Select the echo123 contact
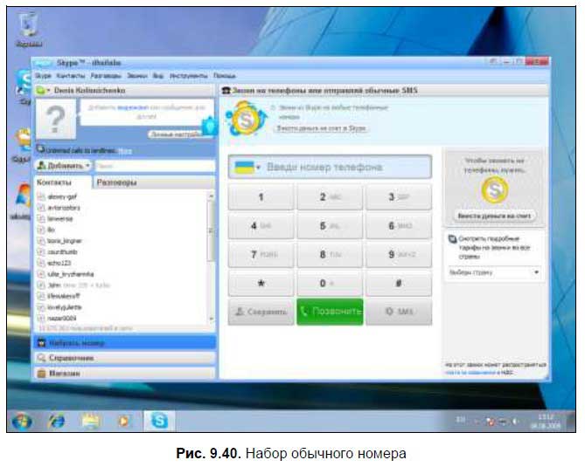This screenshot has width=585, height=467. (59, 263)
